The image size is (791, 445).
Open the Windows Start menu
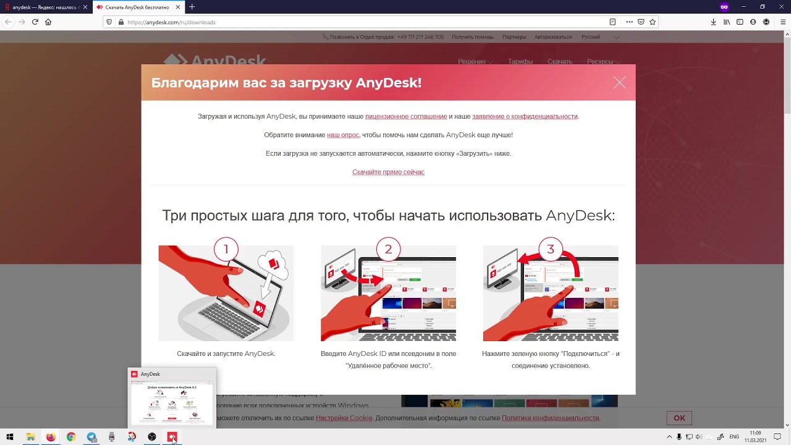point(9,437)
